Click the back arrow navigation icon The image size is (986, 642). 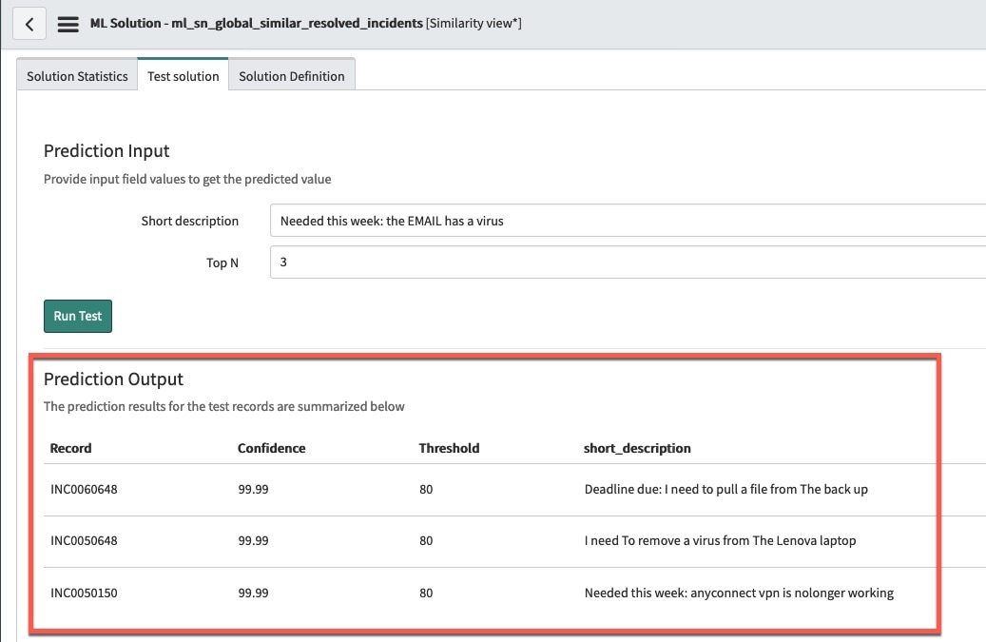[29, 23]
